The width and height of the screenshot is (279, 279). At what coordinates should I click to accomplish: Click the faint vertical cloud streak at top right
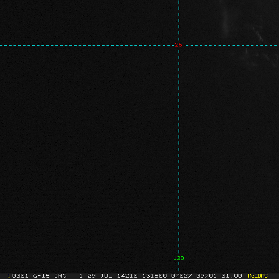click(226, 20)
